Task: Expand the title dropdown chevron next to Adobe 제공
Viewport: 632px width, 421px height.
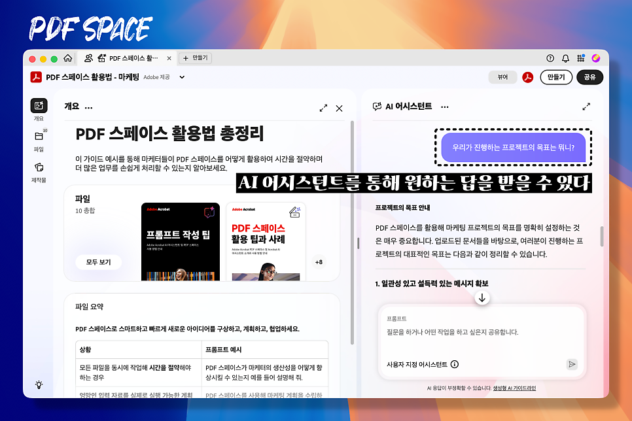Action: (x=182, y=77)
